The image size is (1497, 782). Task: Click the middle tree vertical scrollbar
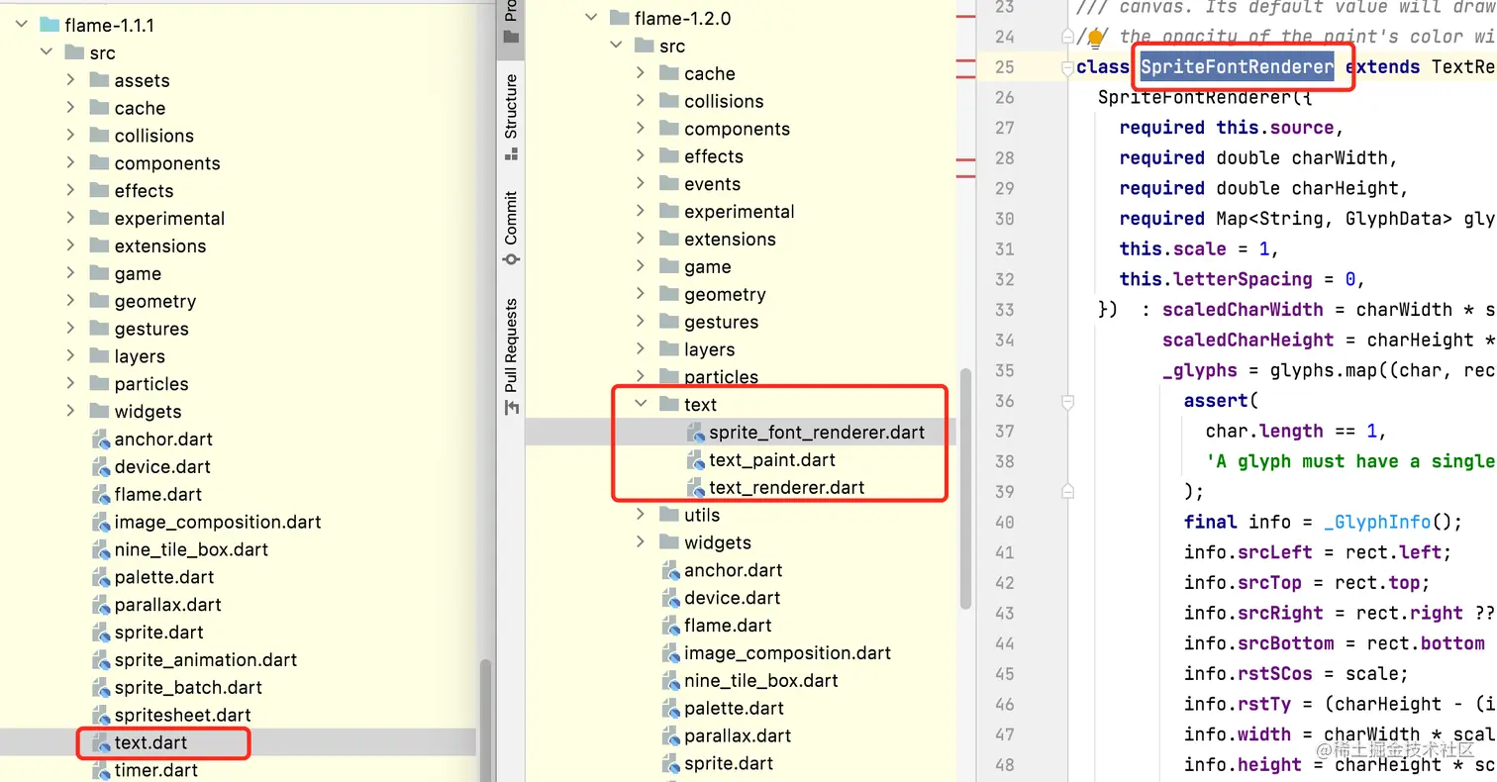pos(966,490)
